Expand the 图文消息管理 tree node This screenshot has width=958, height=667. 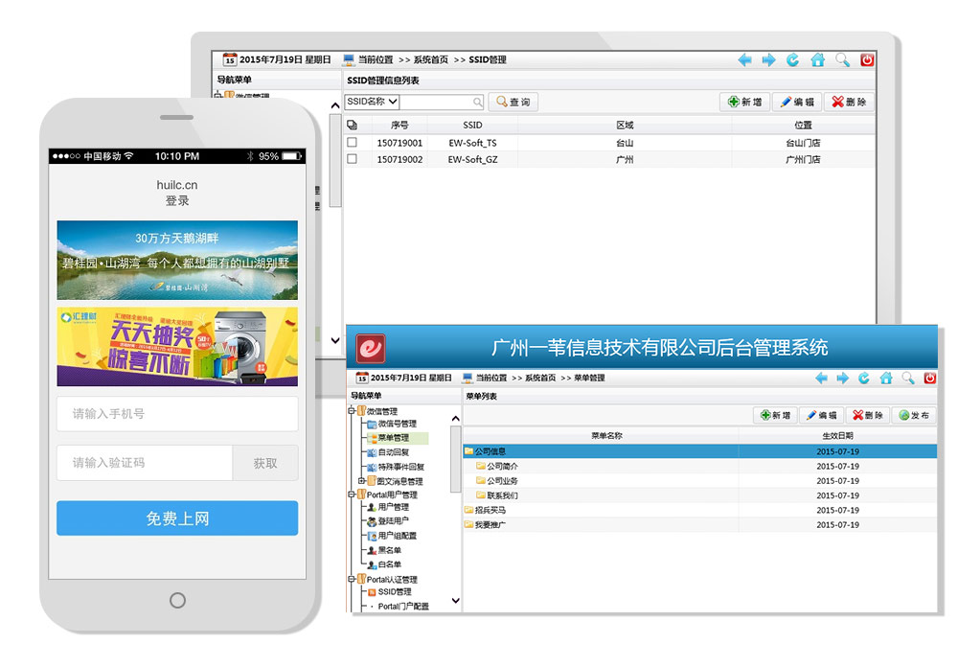(x=362, y=481)
